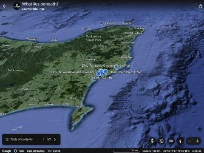Open Street View with the pegman icon
The height and width of the screenshot is (153, 204).
click(x=152, y=141)
